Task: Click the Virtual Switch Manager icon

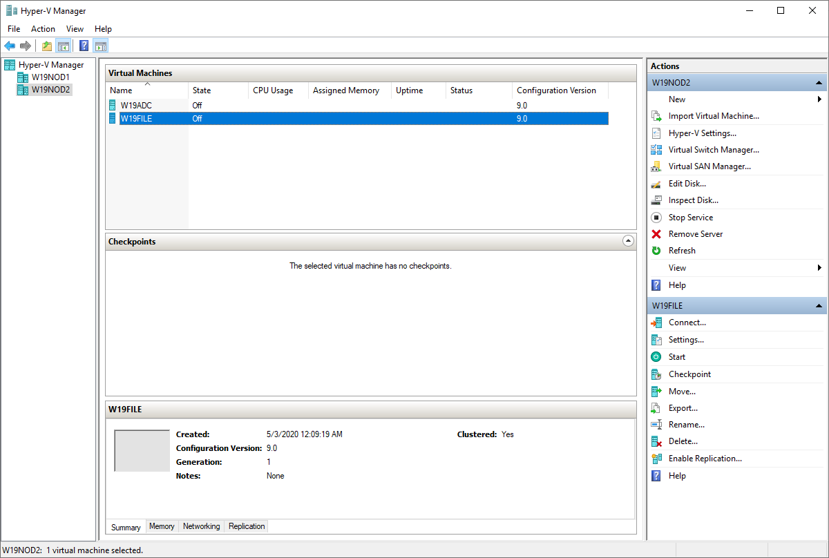Action: [656, 150]
